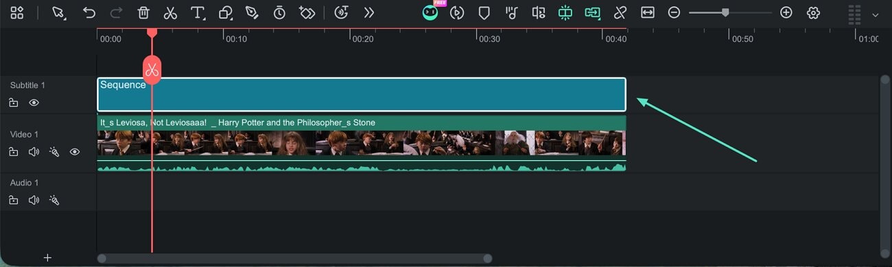Expand more tools double chevron
Screen dimensions: 892x267
click(369, 12)
